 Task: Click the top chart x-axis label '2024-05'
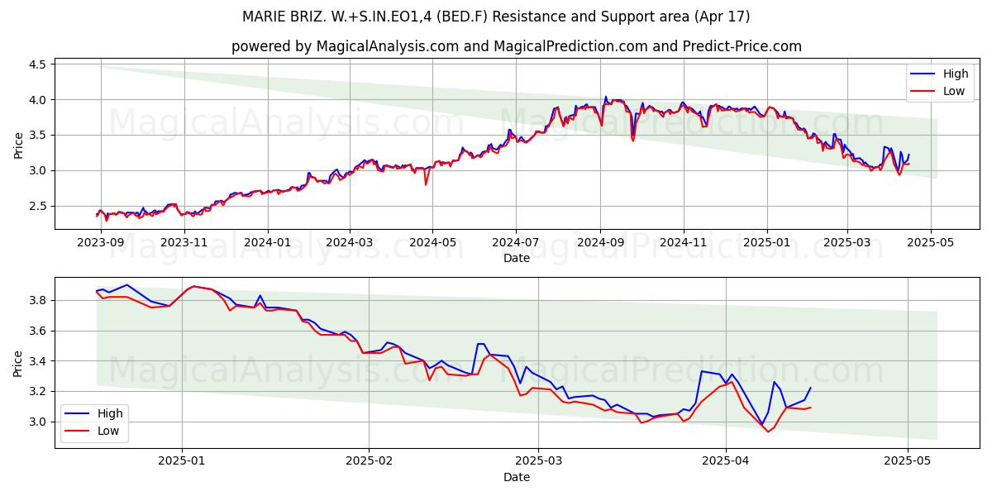(432, 243)
